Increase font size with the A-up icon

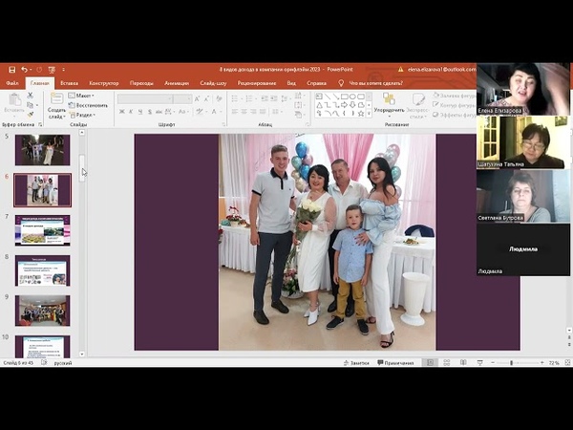(198, 99)
